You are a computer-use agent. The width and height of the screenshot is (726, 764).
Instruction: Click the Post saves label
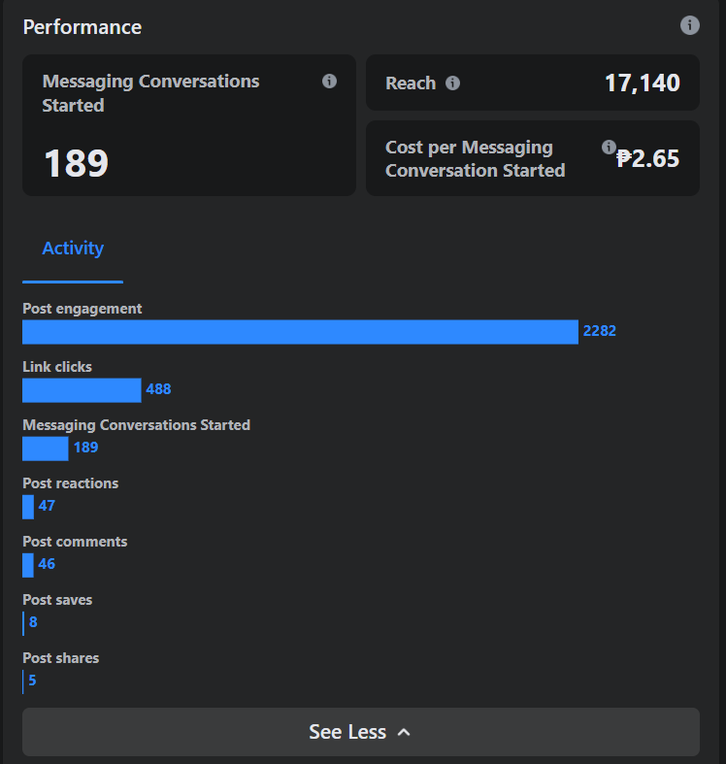(57, 600)
